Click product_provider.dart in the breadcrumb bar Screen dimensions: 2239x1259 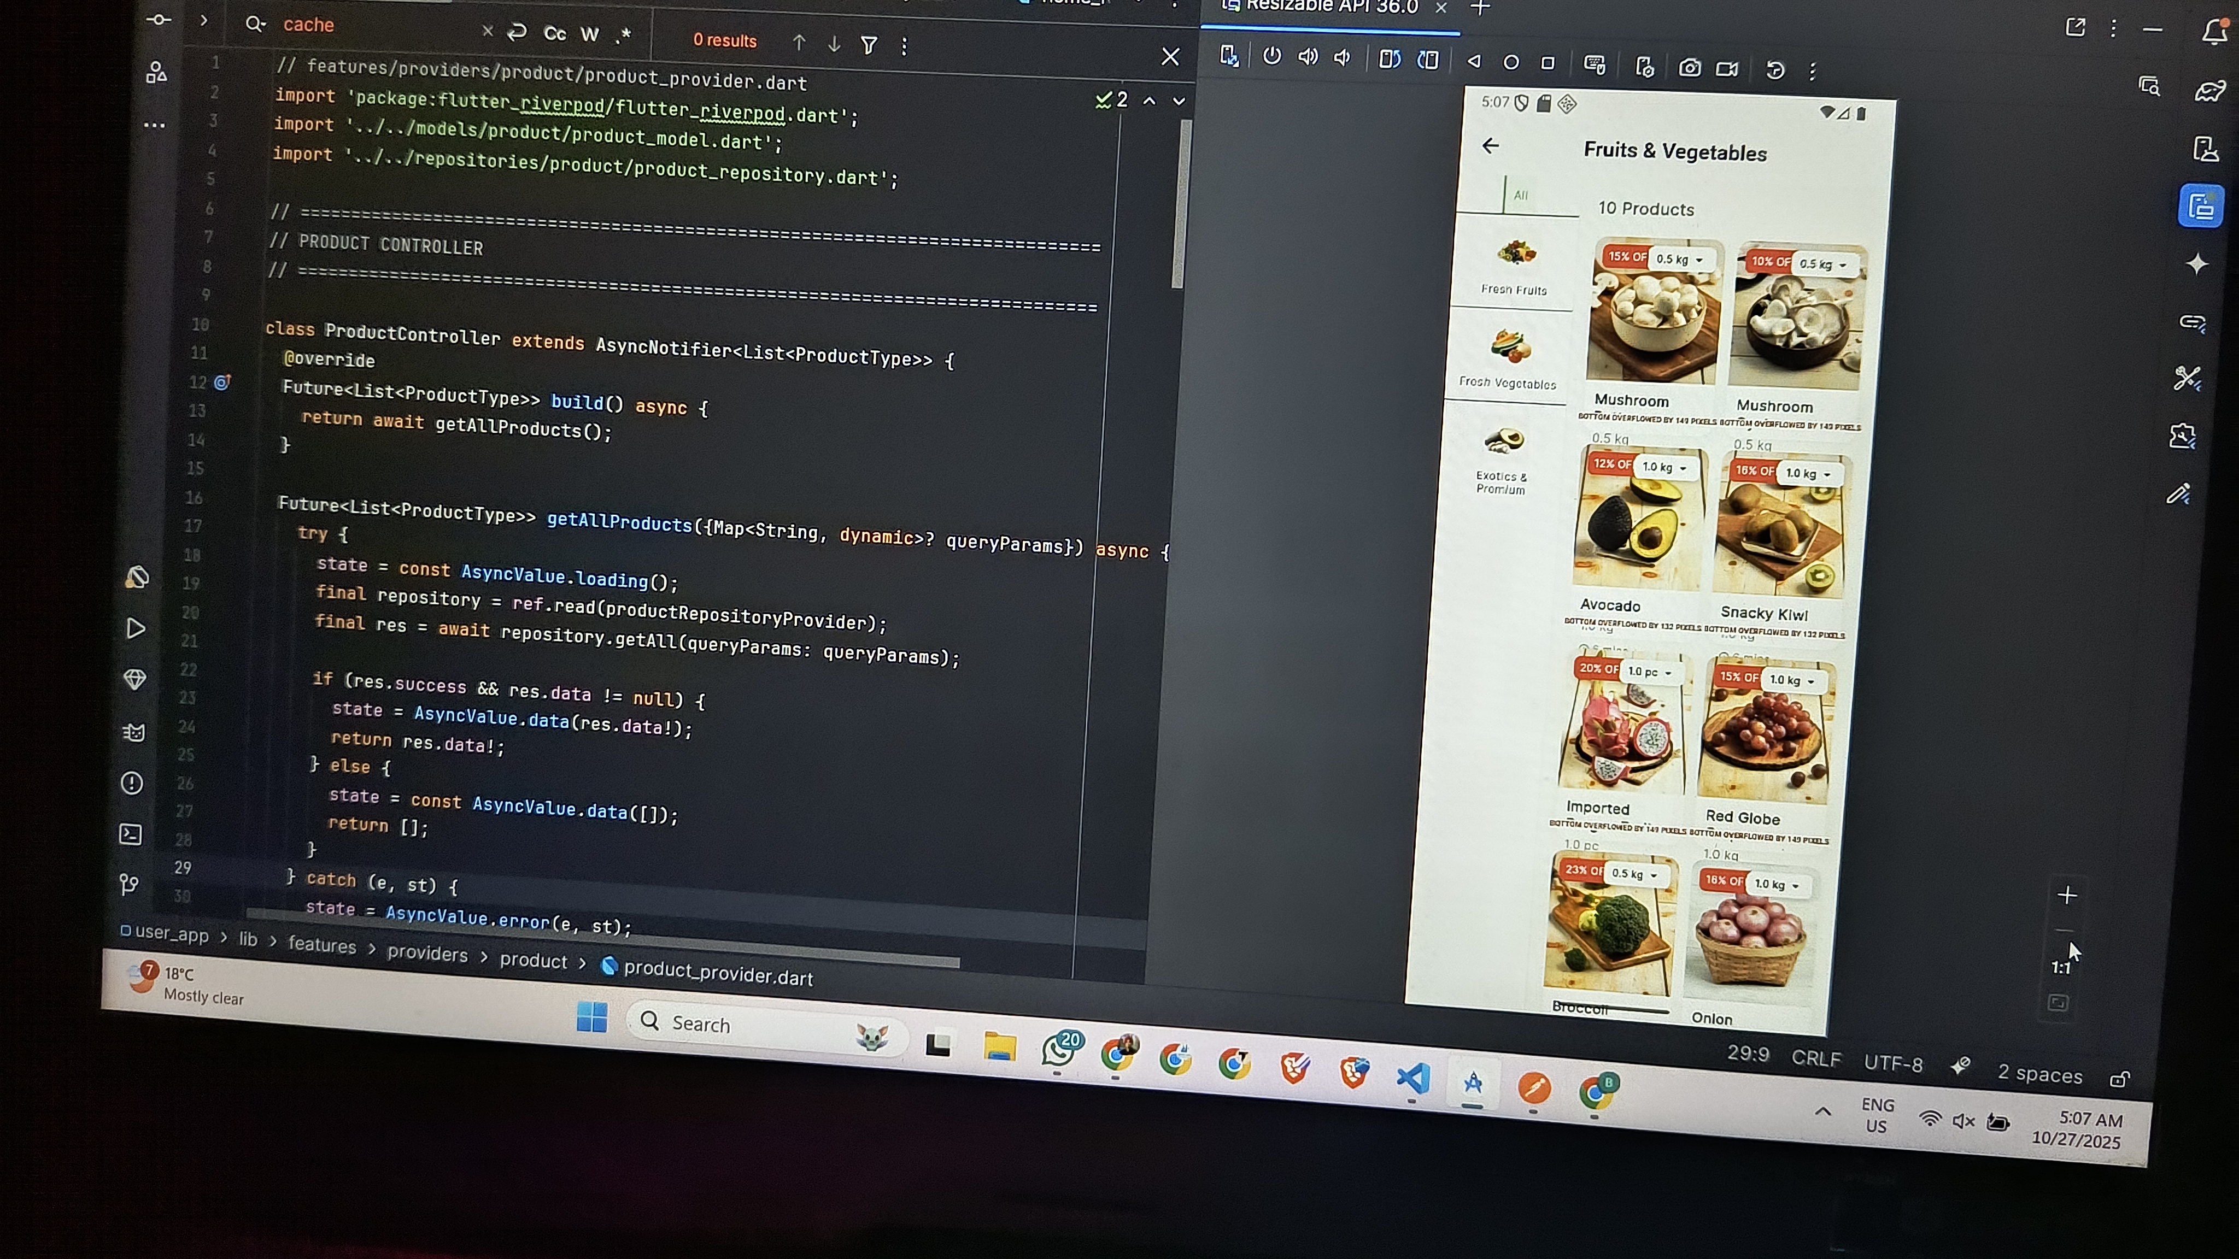point(717,974)
